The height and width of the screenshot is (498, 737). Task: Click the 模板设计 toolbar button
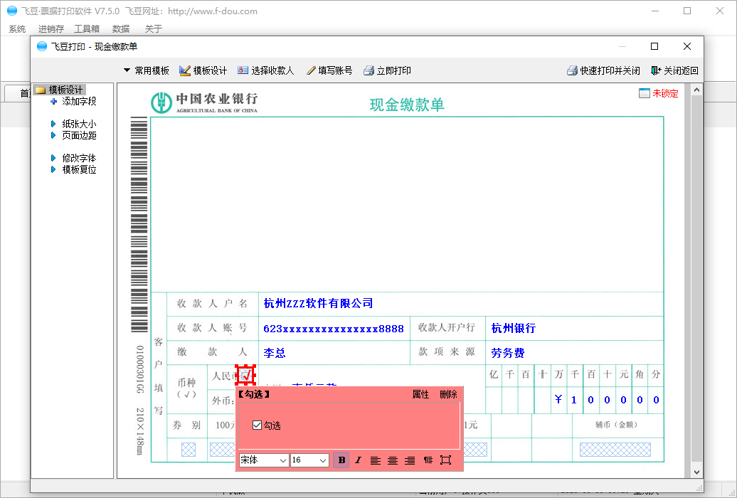(203, 70)
